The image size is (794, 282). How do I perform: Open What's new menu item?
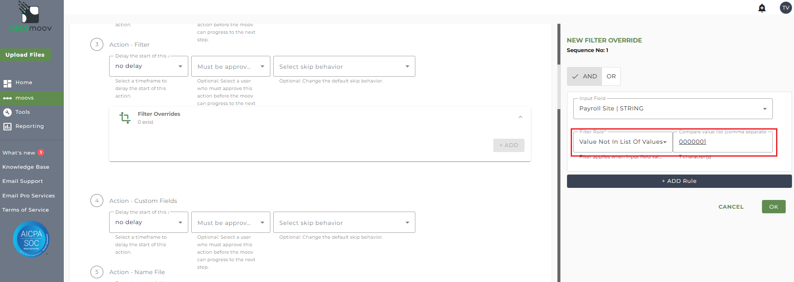click(19, 153)
